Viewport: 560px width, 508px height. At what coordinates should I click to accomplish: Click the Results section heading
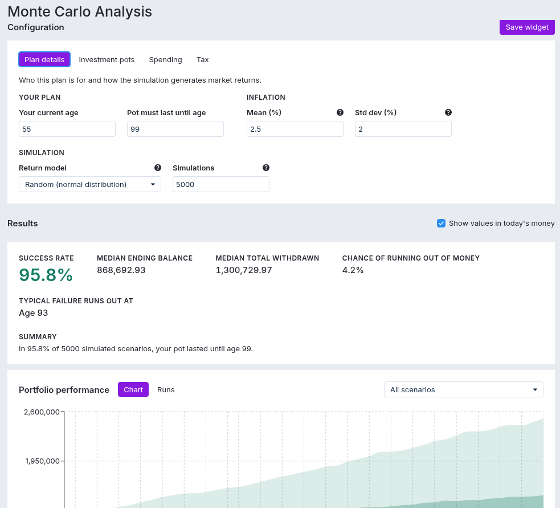[x=22, y=223]
